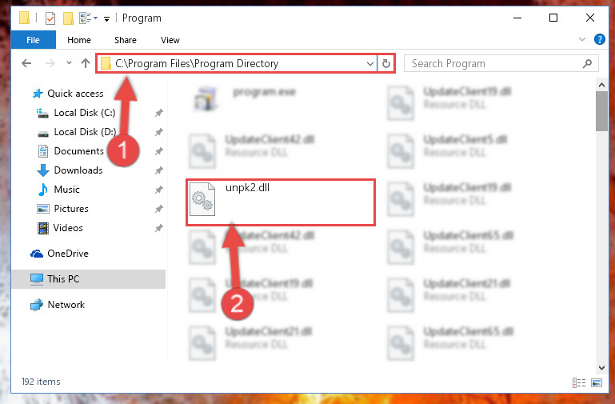Open the Help question mark icon

click(599, 39)
